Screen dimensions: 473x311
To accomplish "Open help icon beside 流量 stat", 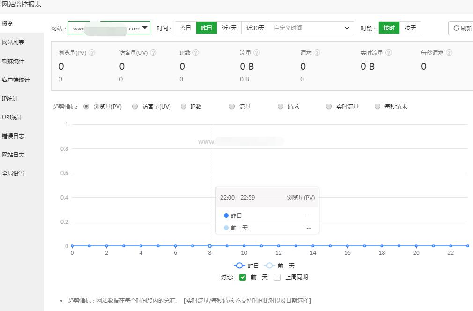I will coord(257,52).
